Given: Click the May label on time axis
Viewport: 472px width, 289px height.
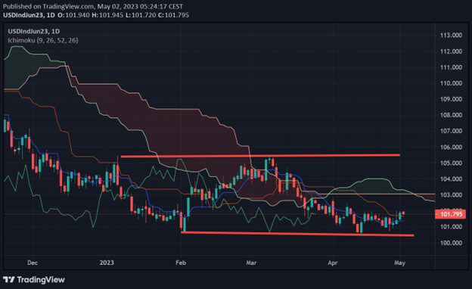Looking at the screenshot, I should tap(399, 263).
